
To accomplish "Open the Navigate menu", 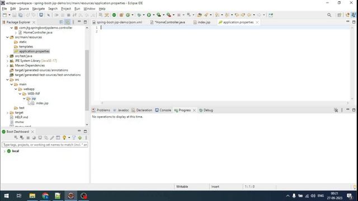I will point(39,9).
